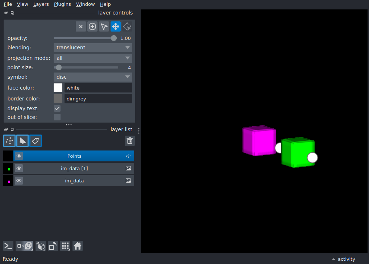Click the opacity slider handle
This screenshot has height=264, width=369.
(x=114, y=38)
